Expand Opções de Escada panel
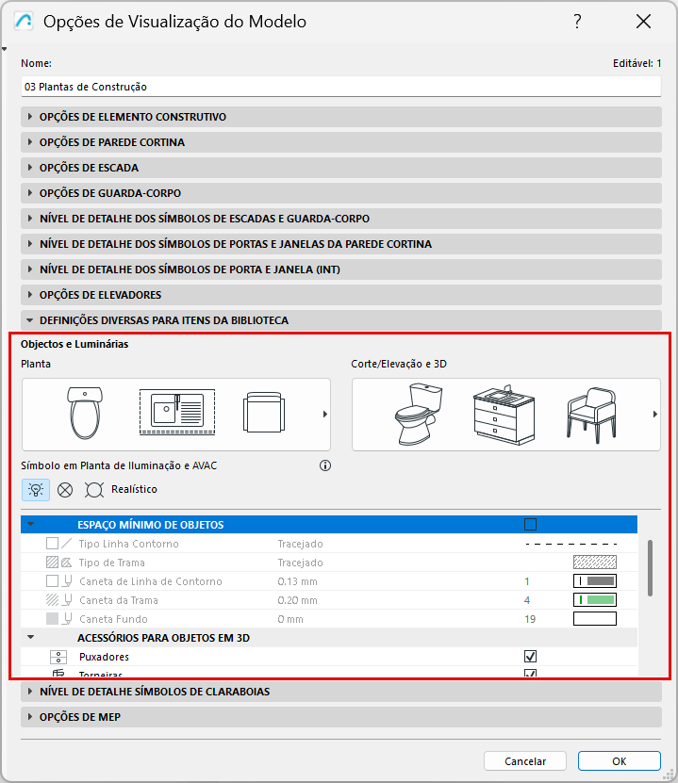 point(341,168)
